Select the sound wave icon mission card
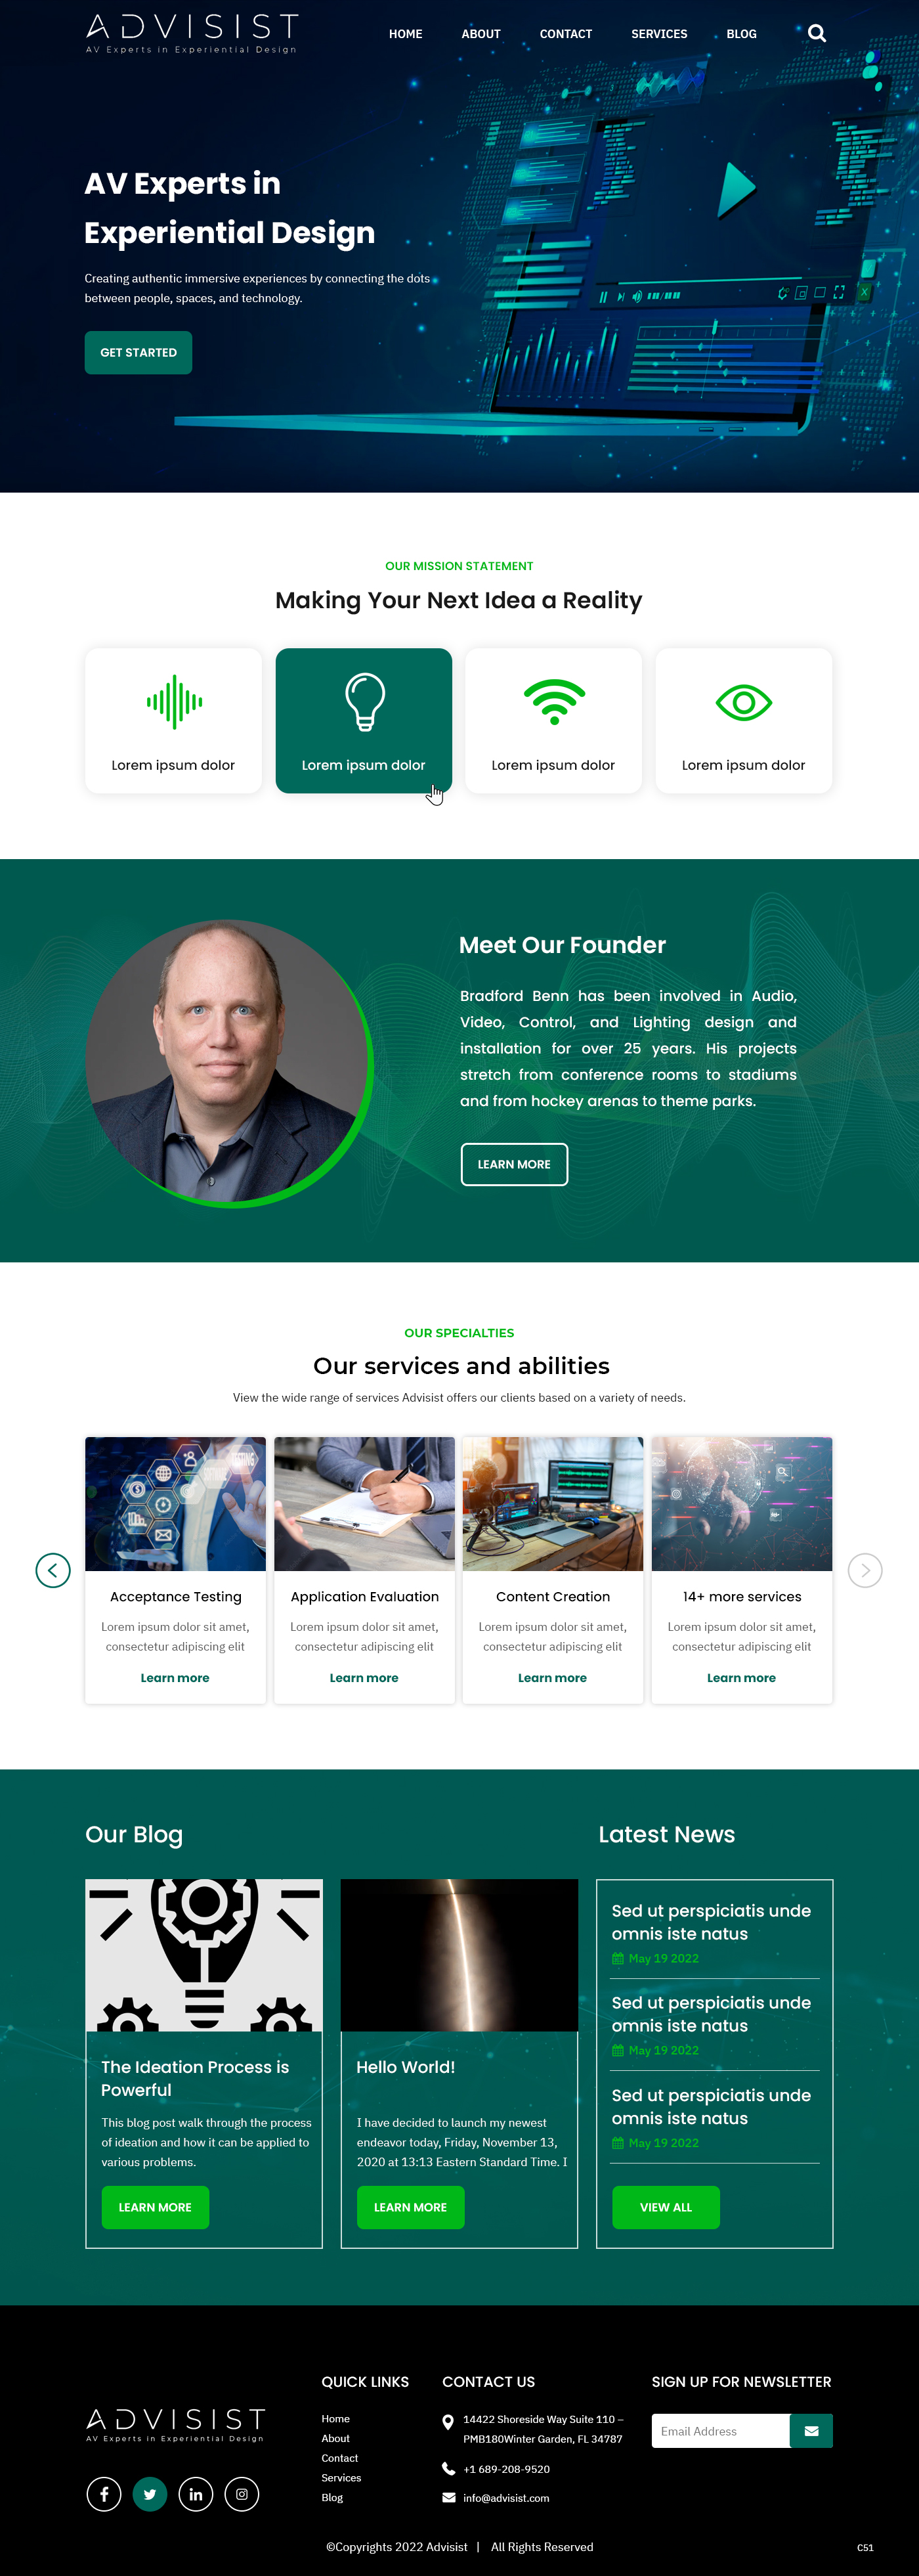 tap(174, 720)
